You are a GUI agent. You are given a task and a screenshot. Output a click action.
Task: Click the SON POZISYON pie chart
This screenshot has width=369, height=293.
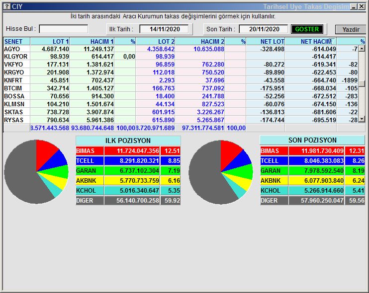pyautogui.click(x=221, y=172)
